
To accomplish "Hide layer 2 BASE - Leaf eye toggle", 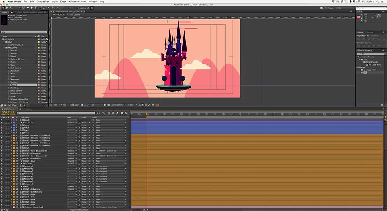I will pos(2,123).
